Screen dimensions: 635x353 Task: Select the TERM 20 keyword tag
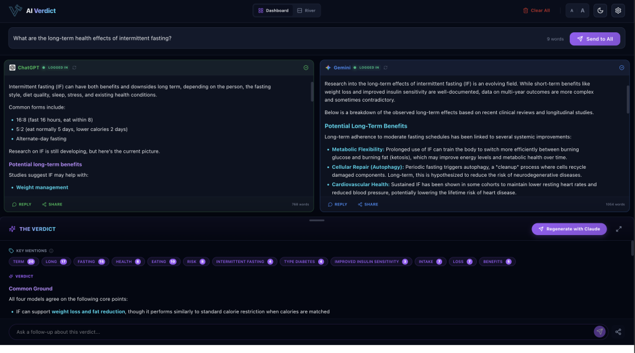[24, 262]
